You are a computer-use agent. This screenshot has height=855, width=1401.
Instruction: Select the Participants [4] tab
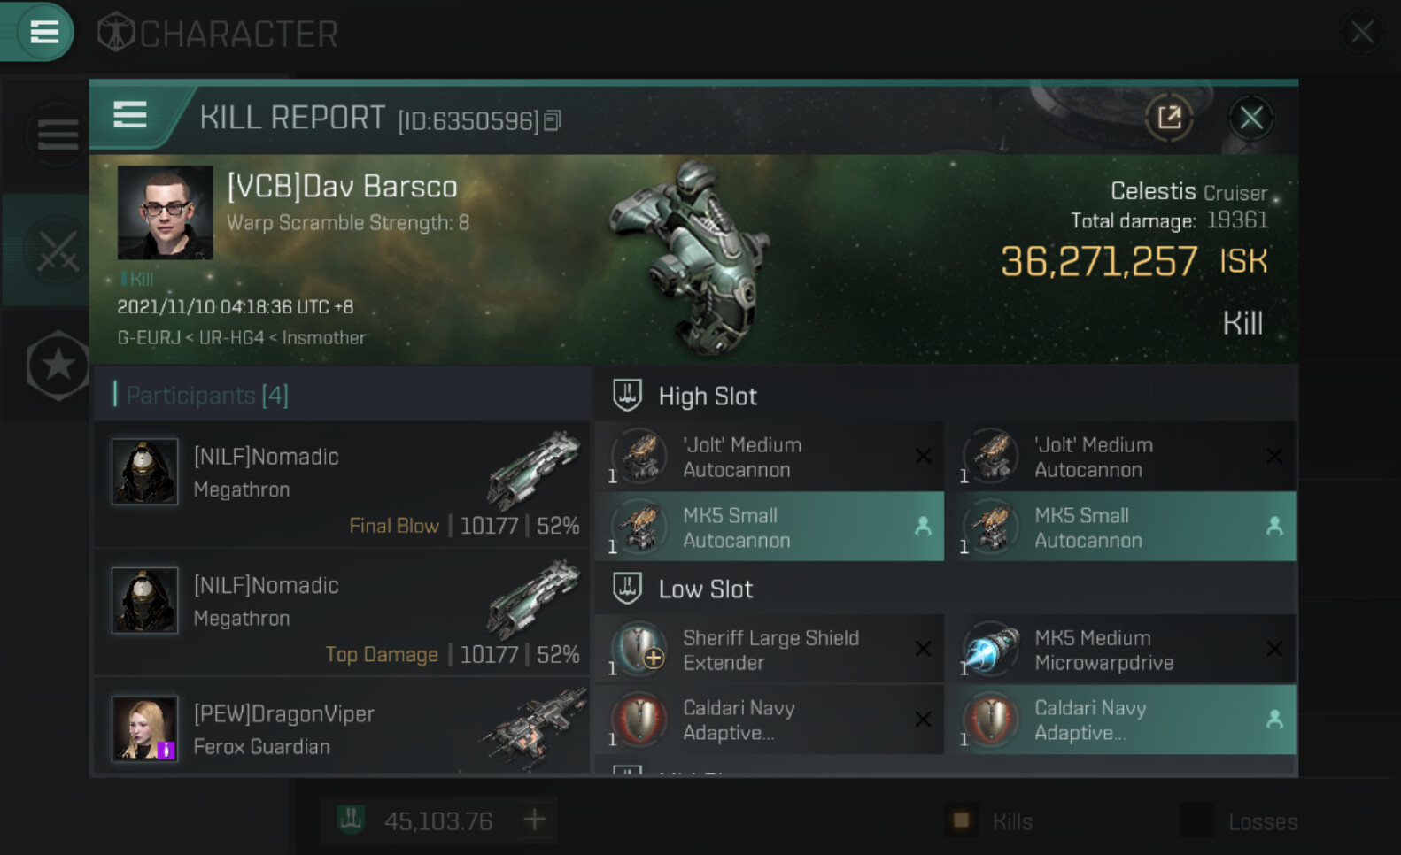point(207,395)
